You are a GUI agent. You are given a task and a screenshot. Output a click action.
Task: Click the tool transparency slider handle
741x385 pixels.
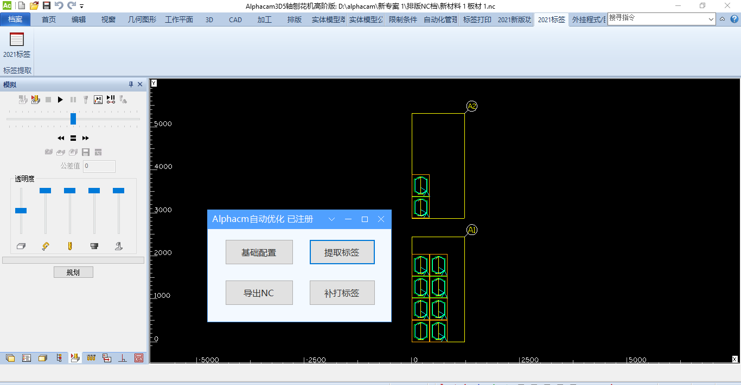(69, 190)
